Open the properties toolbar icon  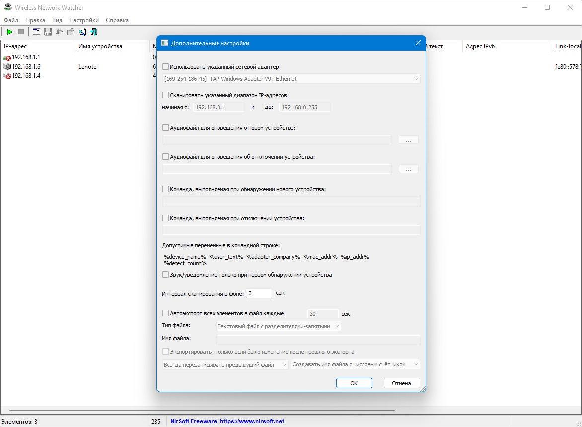click(71, 32)
